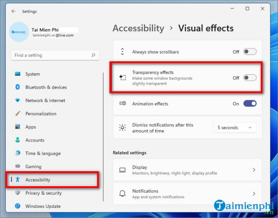
Task: Click the Personalization paintbrush icon
Action: pyautogui.click(x=18, y=114)
